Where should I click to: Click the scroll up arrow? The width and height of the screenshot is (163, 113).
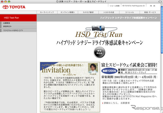point(162,5)
